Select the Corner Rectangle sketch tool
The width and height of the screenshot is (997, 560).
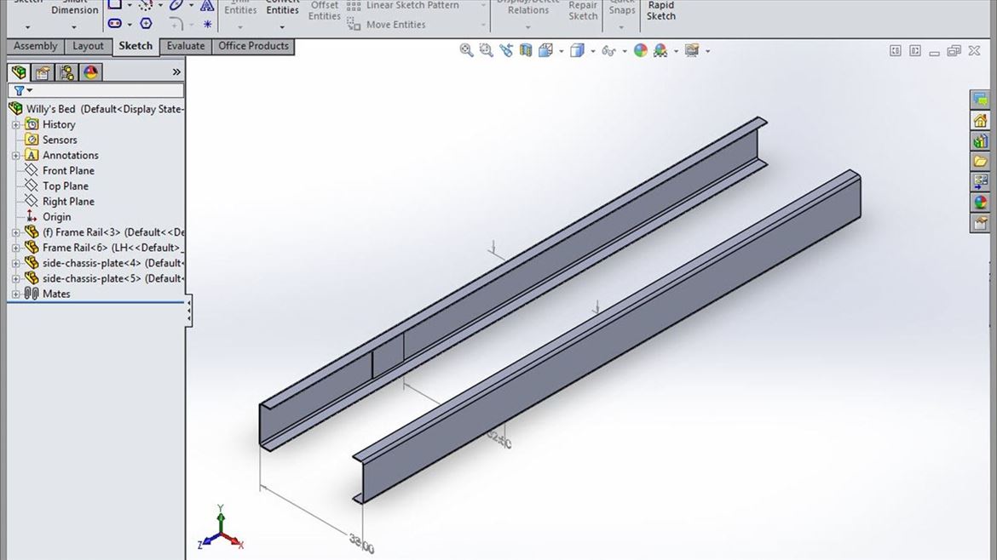pyautogui.click(x=114, y=5)
